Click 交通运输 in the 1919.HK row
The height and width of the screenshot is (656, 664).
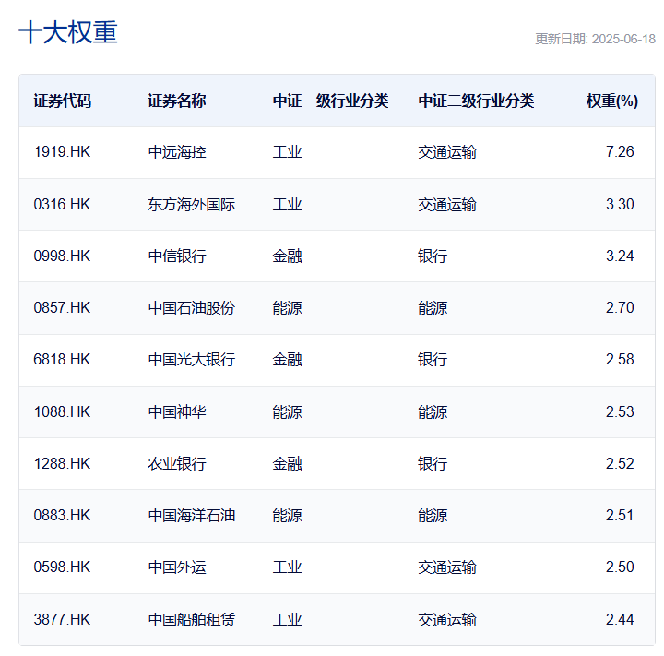[447, 152]
